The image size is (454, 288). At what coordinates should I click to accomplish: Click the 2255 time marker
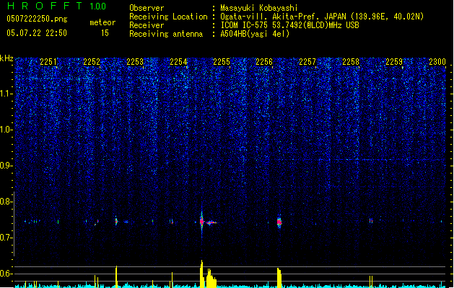coord(222,62)
